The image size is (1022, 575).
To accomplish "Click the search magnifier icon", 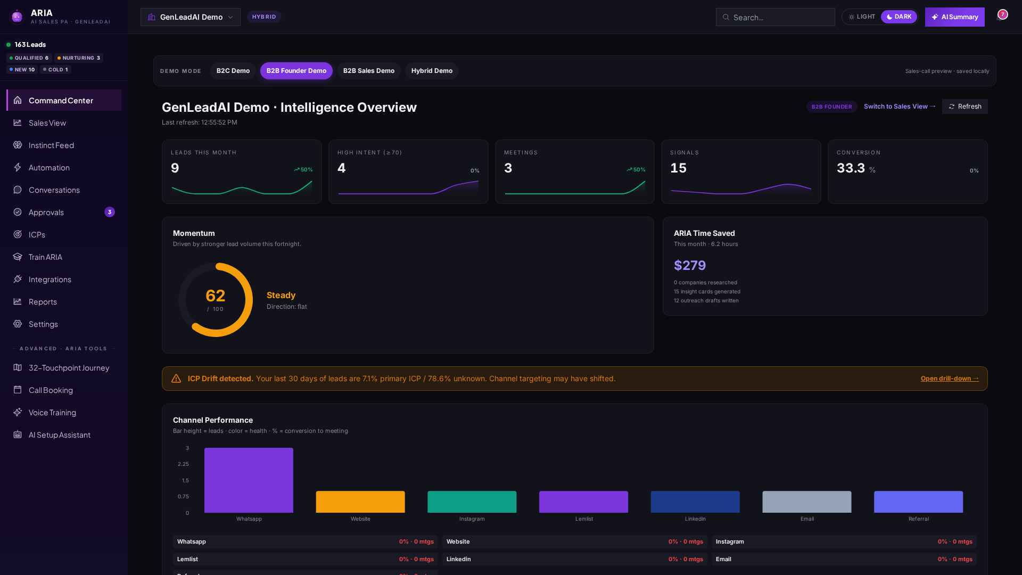I will click(x=726, y=17).
